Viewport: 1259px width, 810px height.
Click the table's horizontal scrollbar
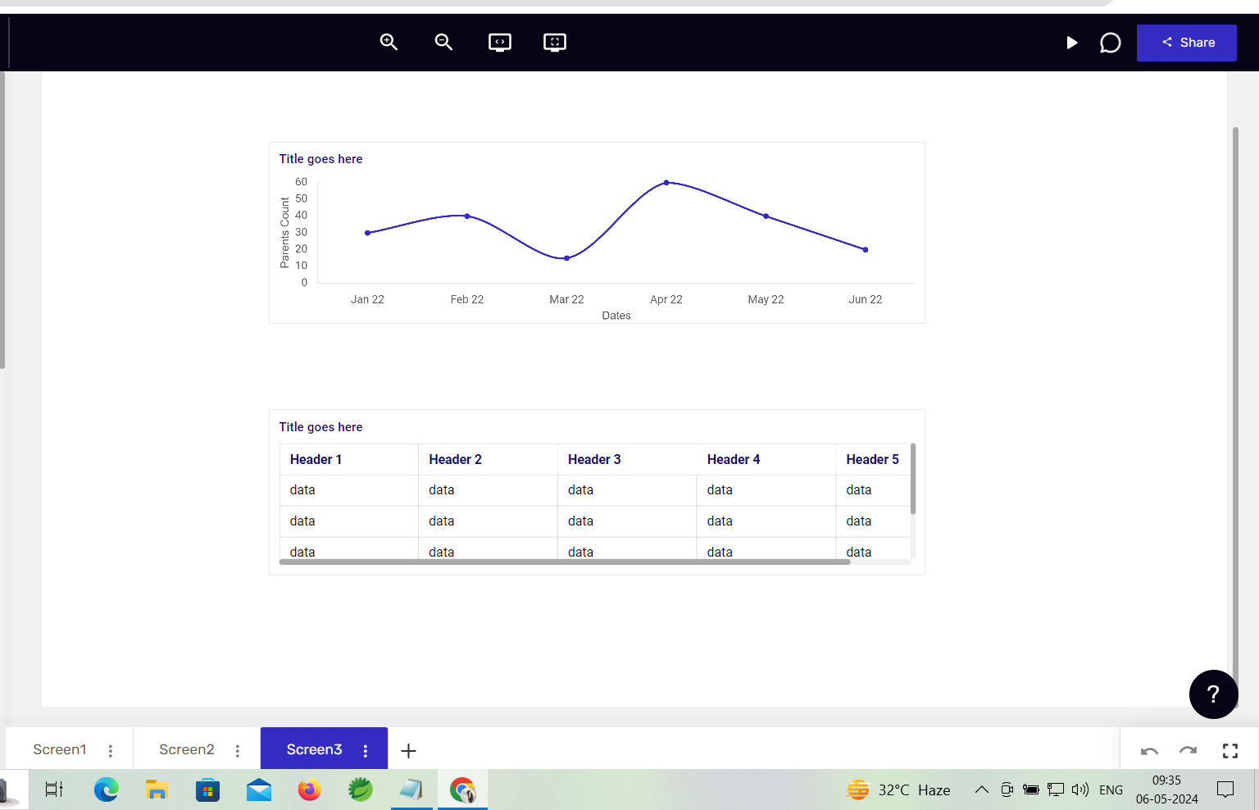coord(565,562)
